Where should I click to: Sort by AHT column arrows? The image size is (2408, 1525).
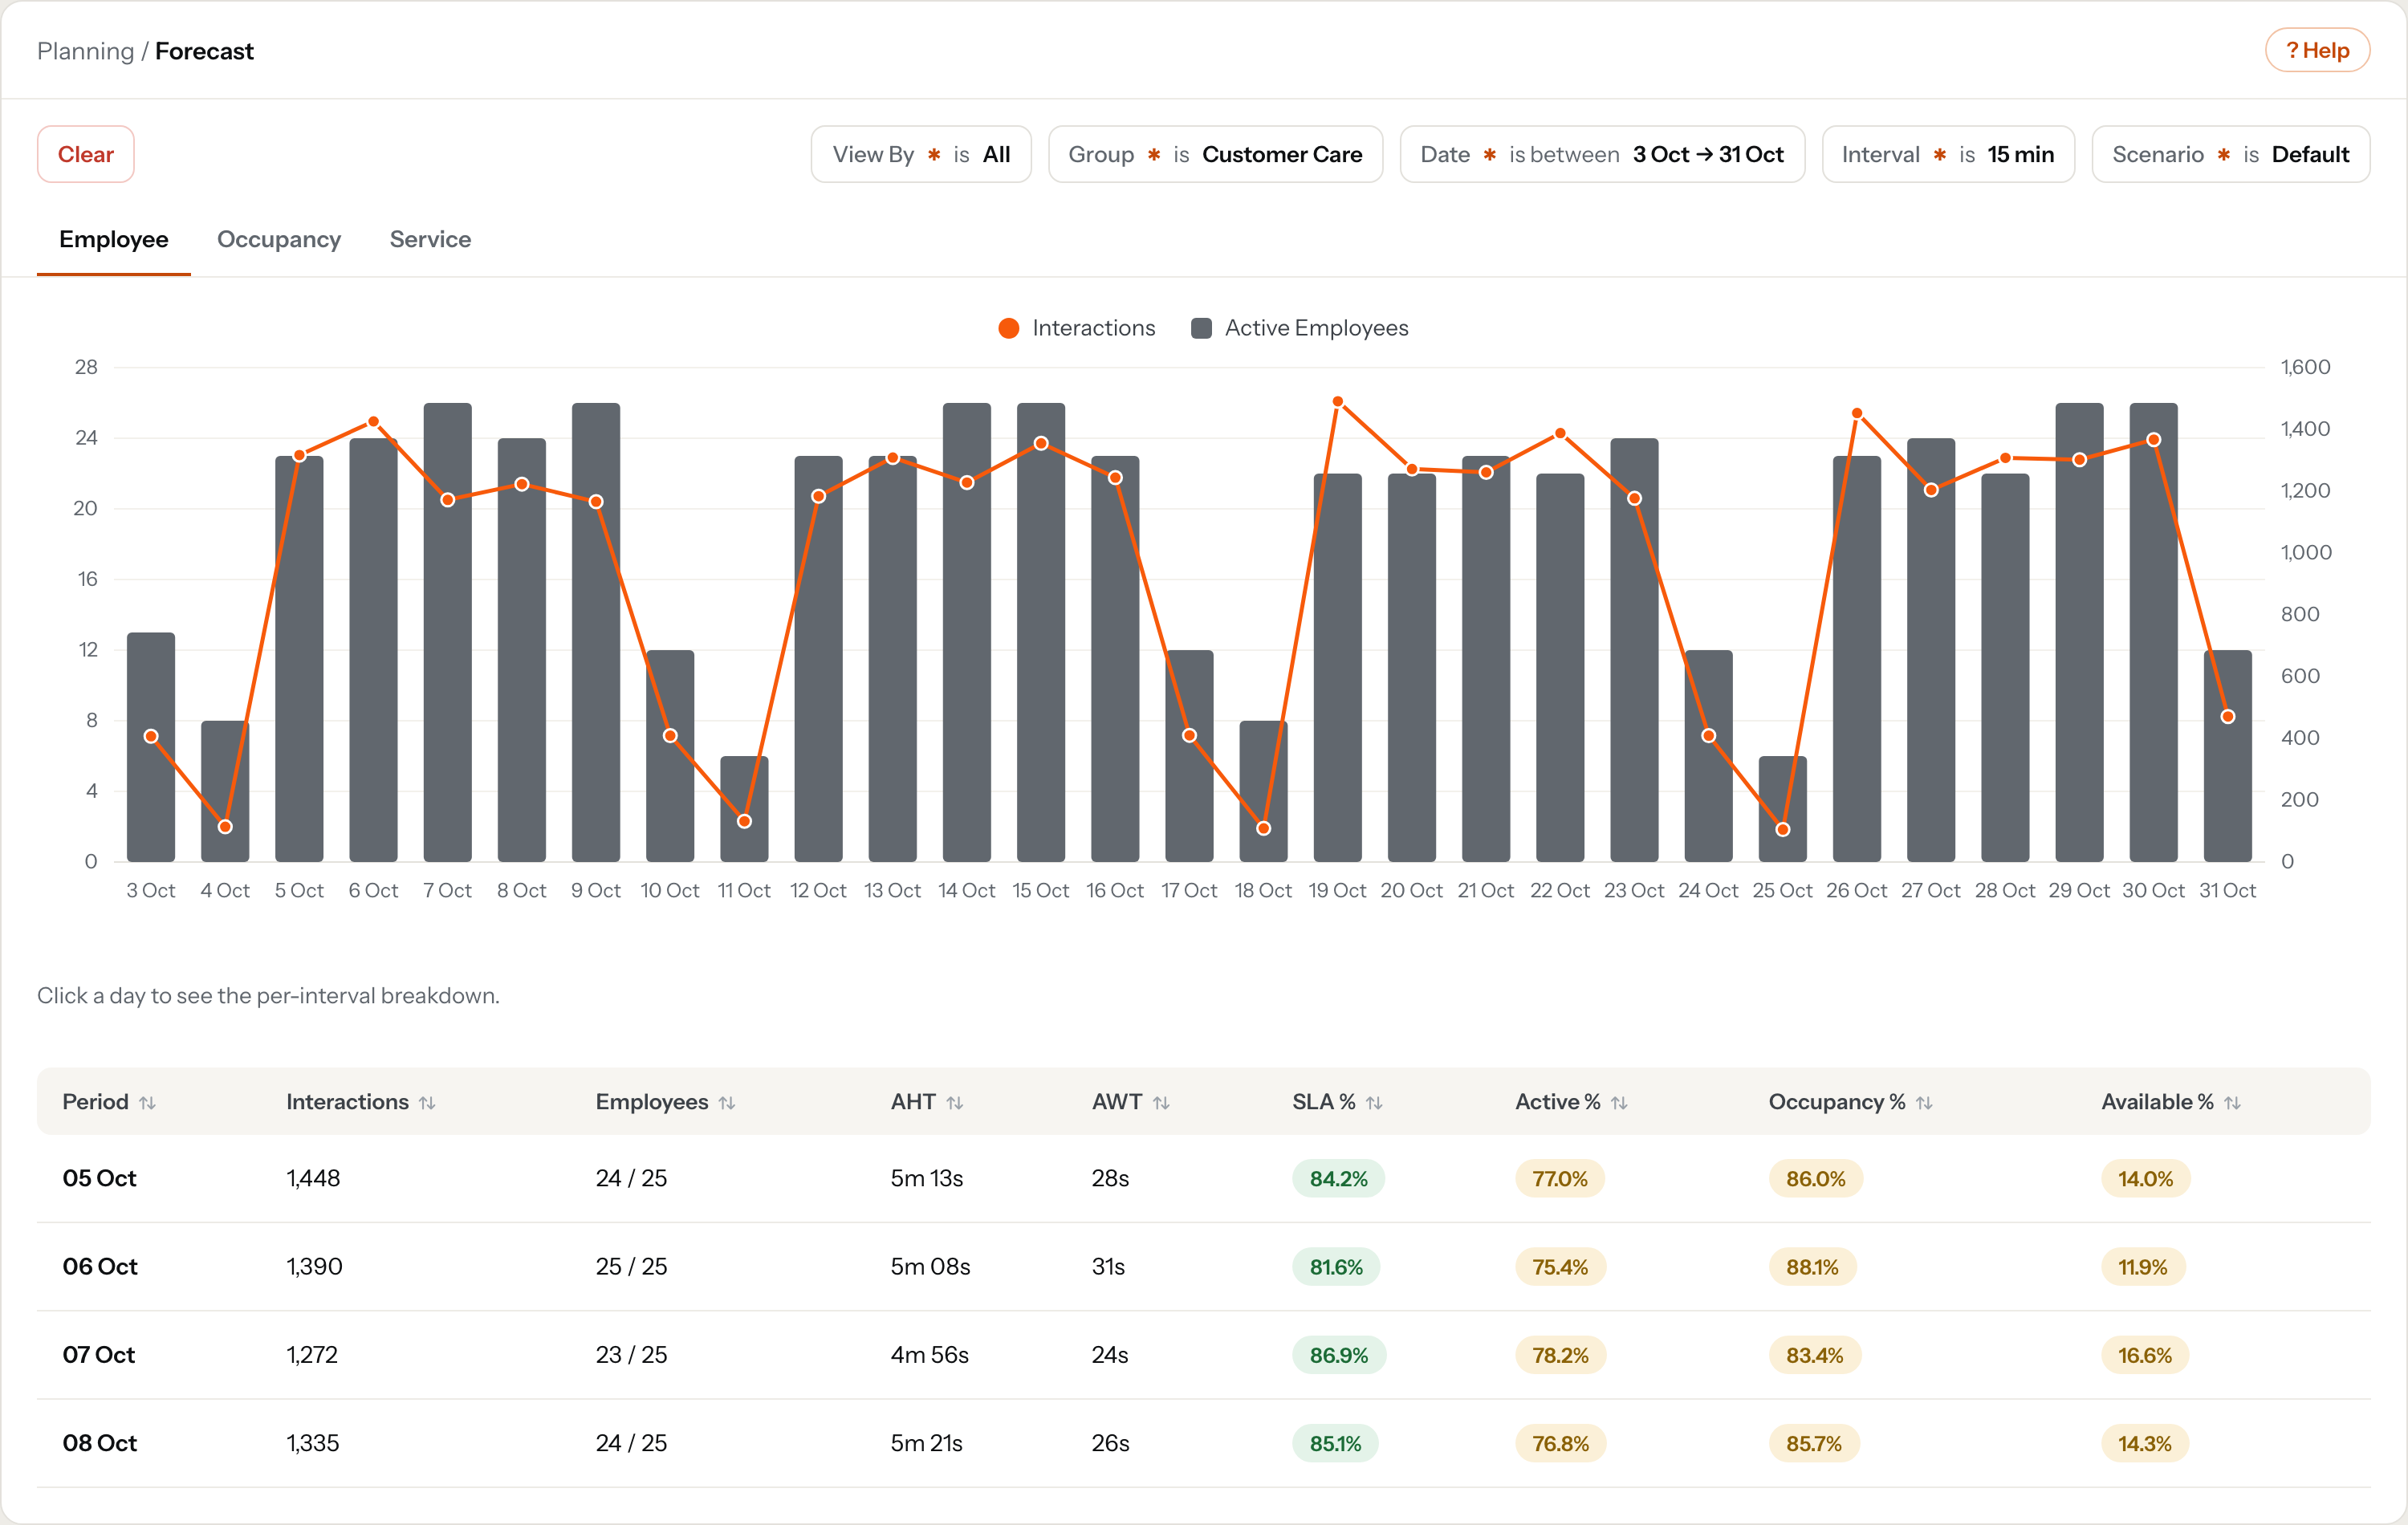tap(955, 1102)
